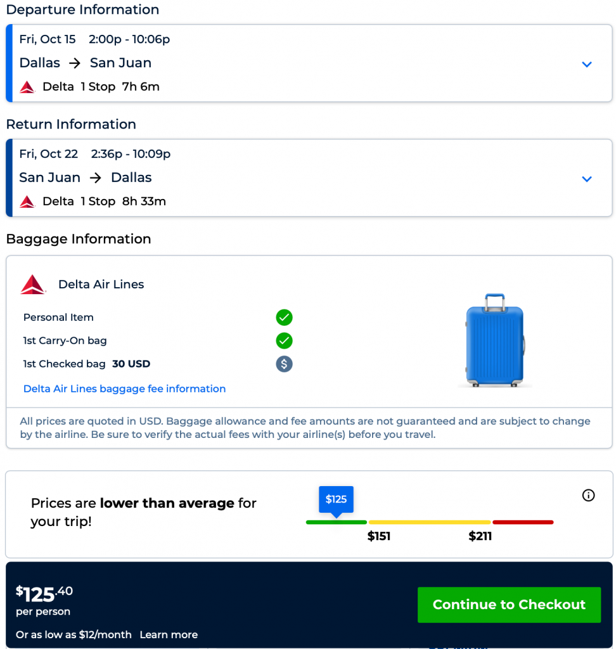Click the checked bag dollar fee icon
The height and width of the screenshot is (649, 616).
[x=284, y=364]
